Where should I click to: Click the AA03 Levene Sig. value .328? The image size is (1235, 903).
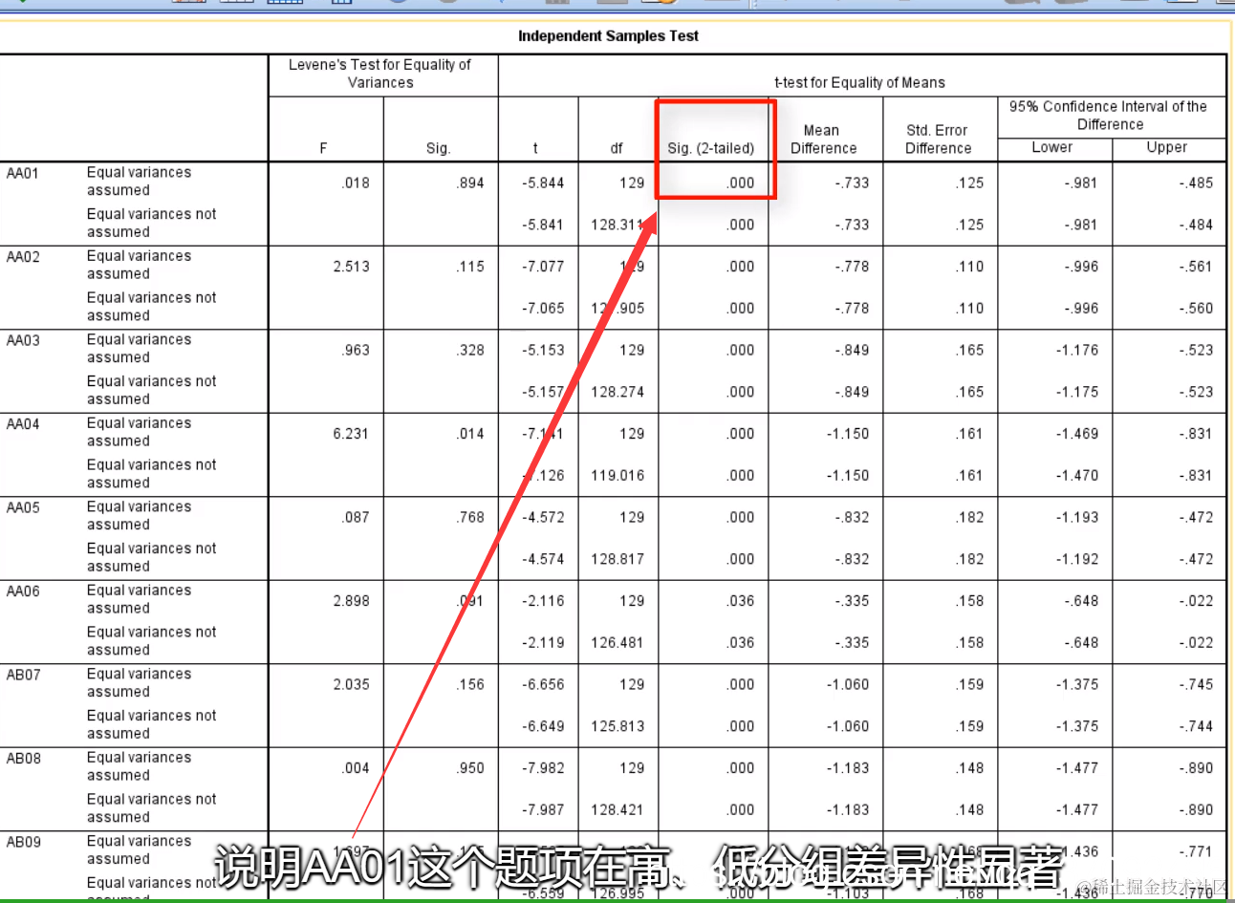(470, 351)
